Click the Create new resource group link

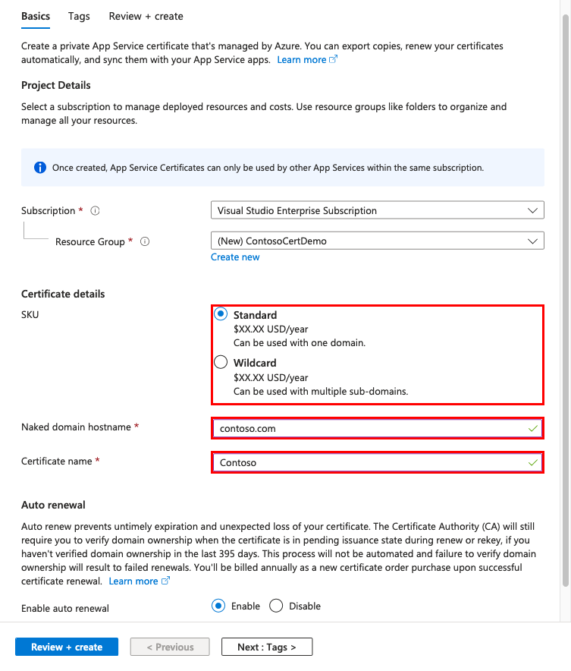coord(235,257)
